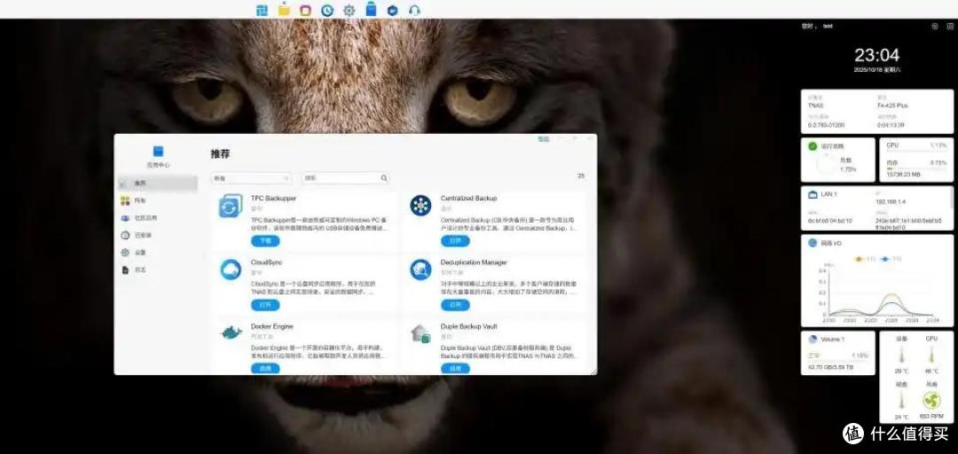Click the Centralized Backup app icon
Screen dimensions: 958x454
(420, 206)
